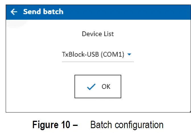Click the Device List label
Screen dimensions: 191x133
click(98, 34)
